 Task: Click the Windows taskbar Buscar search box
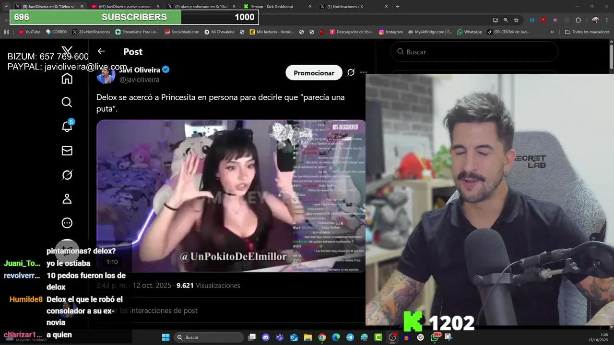point(208,337)
